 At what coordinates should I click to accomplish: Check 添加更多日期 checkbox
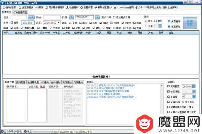coord(114,17)
